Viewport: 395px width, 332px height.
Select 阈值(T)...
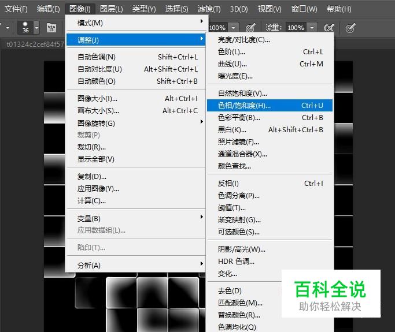click(x=270, y=208)
